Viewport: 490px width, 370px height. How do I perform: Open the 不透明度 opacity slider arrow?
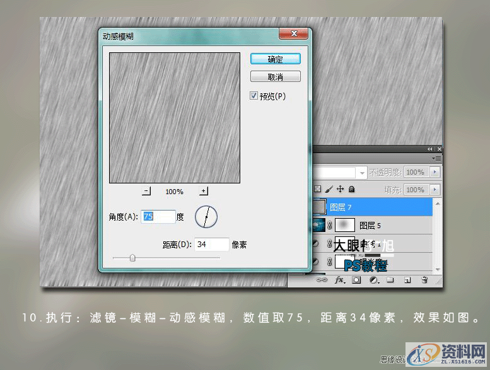435,172
